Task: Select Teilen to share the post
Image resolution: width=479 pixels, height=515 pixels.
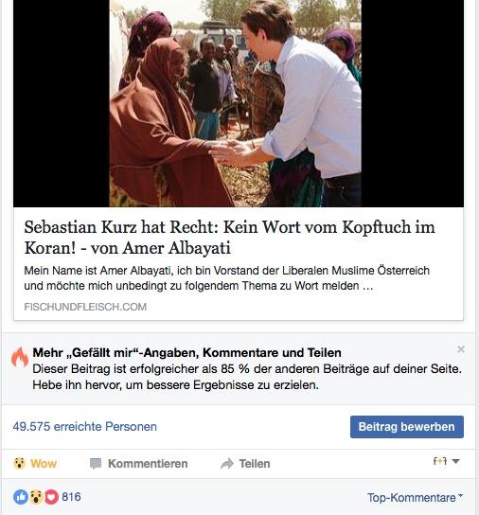Action: coord(245,464)
